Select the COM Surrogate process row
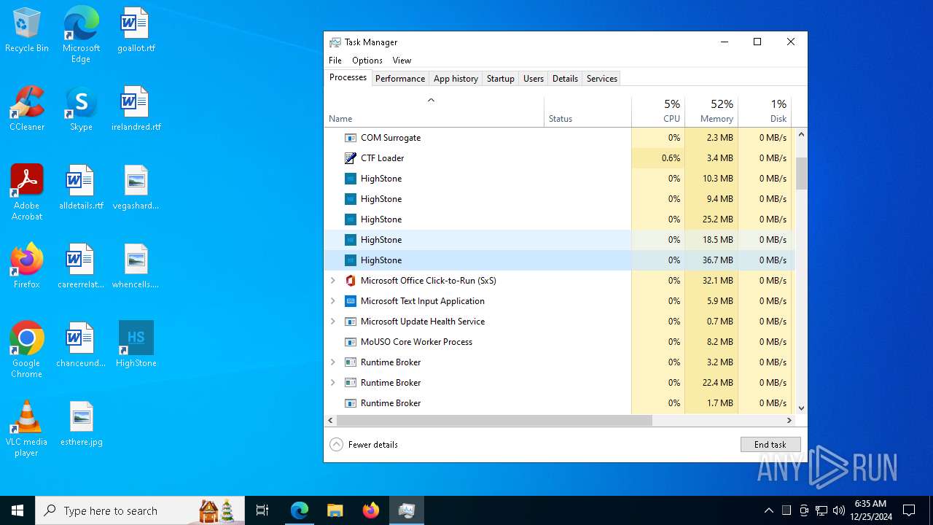This screenshot has height=525, width=933. coord(559,138)
